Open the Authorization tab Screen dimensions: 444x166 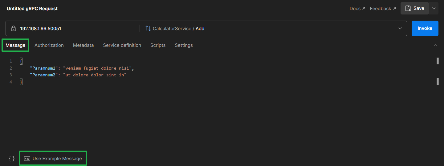coord(49,45)
